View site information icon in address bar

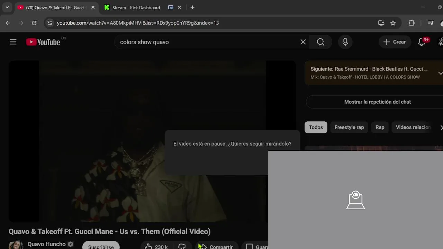pos(50,23)
